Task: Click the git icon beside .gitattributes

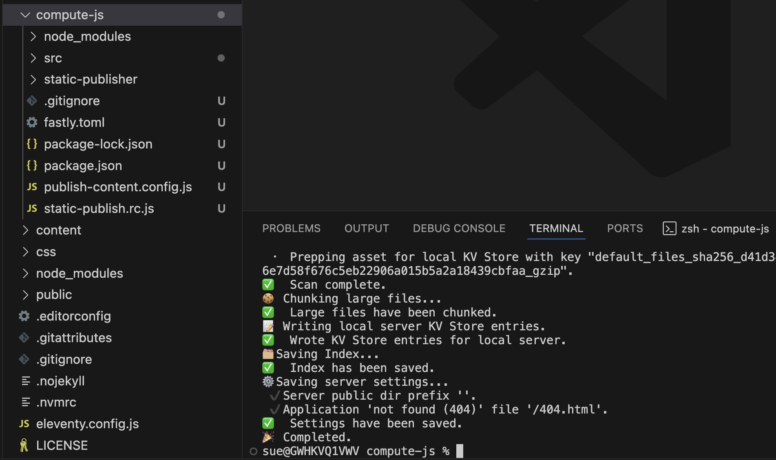Action: tap(24, 338)
